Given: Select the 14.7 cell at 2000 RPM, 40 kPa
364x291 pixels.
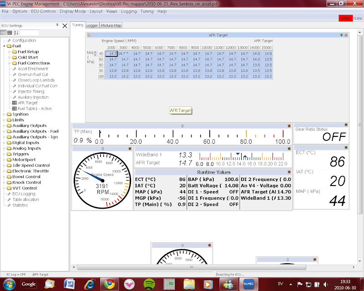Looking at the screenshot, I should (x=111, y=54).
